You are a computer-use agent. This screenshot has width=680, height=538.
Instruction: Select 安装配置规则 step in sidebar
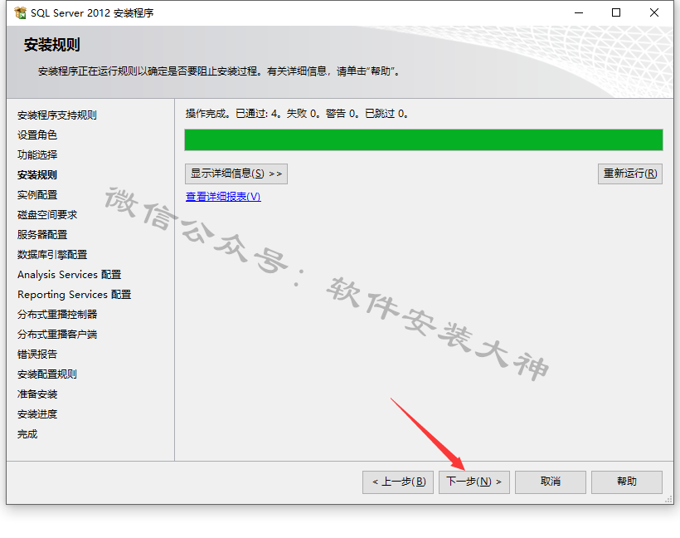pyautogui.click(x=47, y=374)
